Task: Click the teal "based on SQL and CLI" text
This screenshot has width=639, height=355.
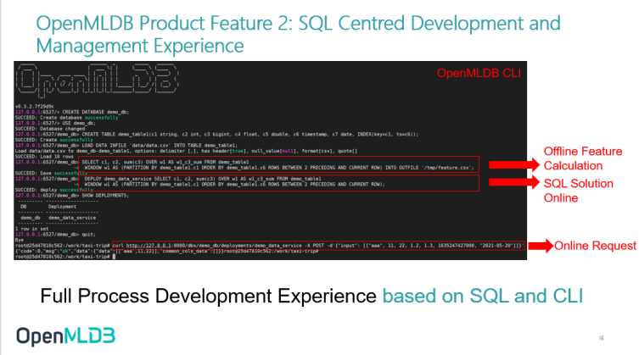Action: 483,296
